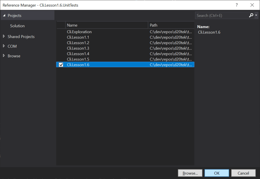Select the Cli.Lesson1.1 project row

click(x=78, y=37)
